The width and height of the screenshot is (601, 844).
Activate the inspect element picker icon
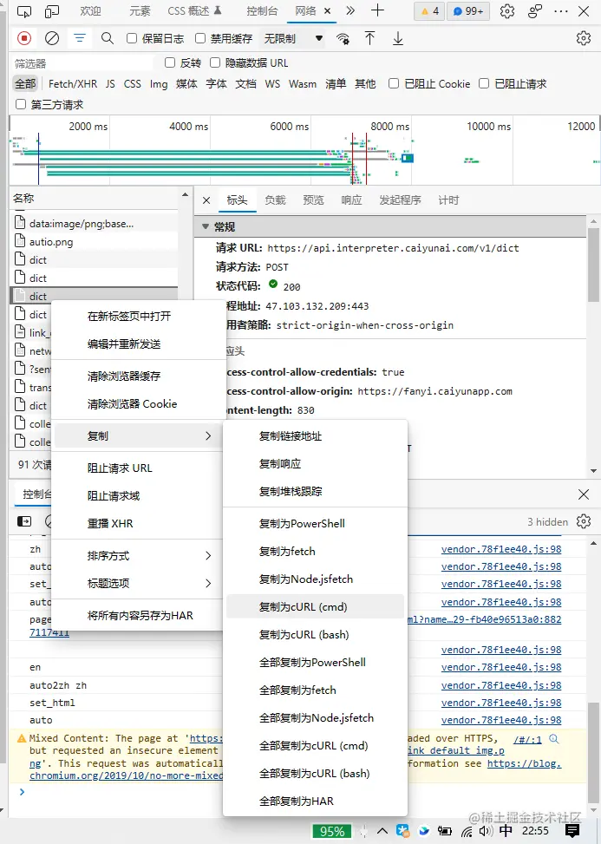[24, 10]
